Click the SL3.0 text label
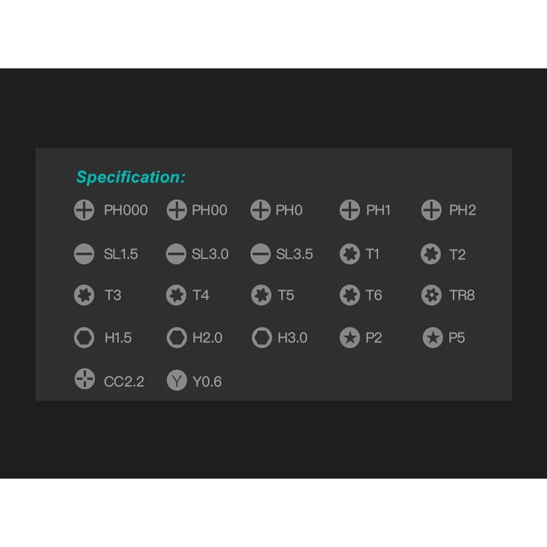This screenshot has width=547, height=547. click(210, 254)
